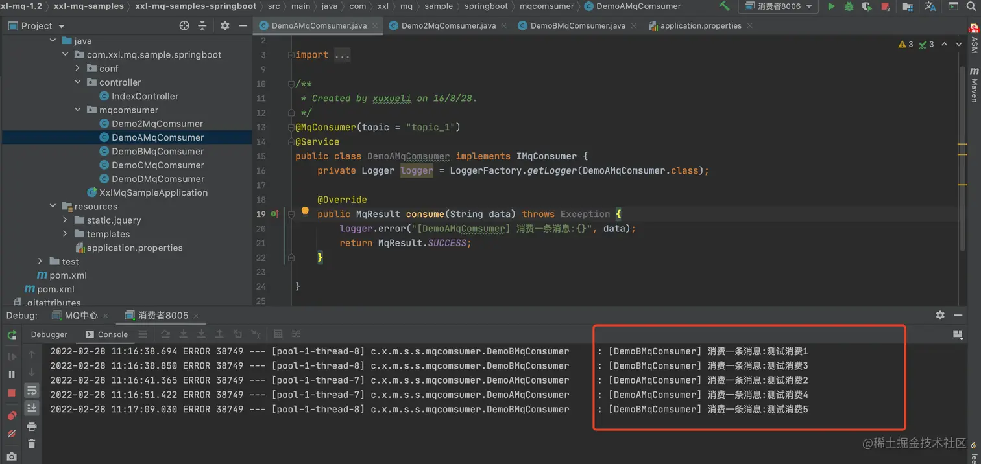Click the implements gutter icon on line 19
Image resolution: width=981 pixels, height=464 pixels.
click(274, 214)
